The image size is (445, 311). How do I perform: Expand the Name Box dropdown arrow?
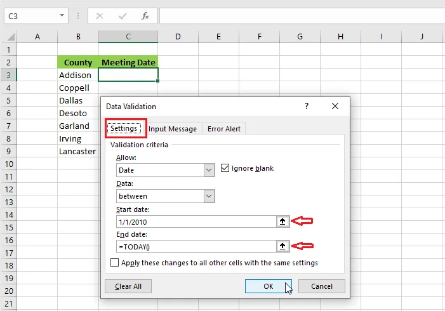tap(62, 15)
